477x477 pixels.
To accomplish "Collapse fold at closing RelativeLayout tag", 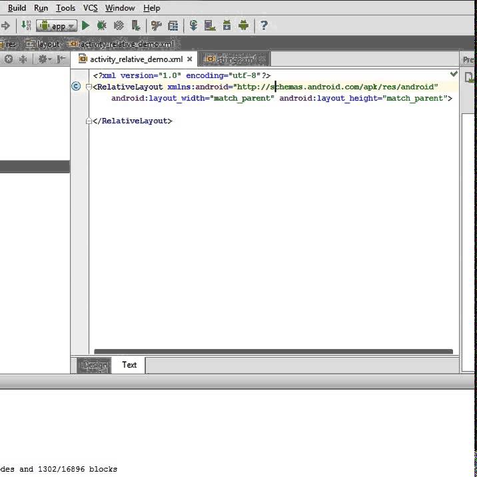I will tap(89, 121).
